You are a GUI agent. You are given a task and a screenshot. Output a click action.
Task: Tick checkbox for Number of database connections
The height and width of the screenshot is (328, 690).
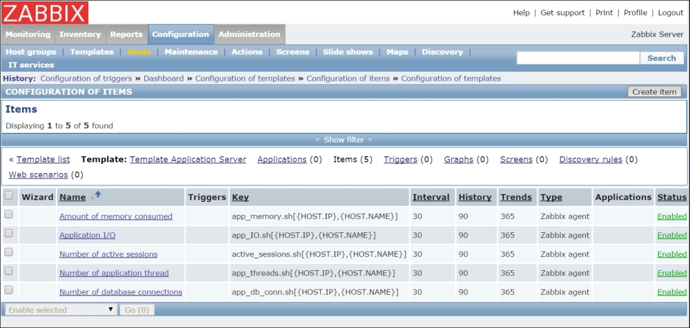[9, 291]
